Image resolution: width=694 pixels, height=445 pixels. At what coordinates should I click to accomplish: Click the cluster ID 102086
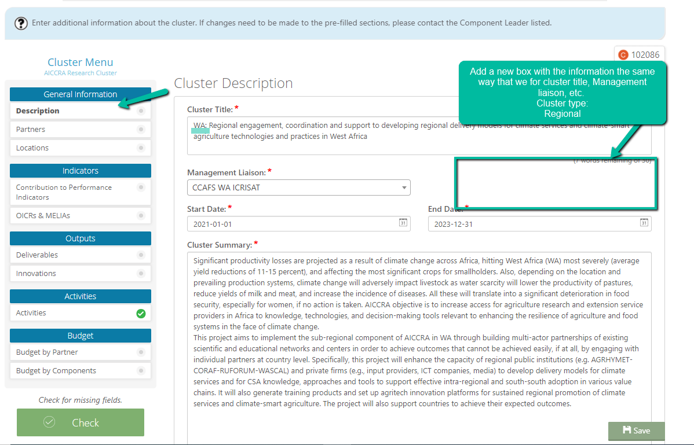pyautogui.click(x=645, y=55)
